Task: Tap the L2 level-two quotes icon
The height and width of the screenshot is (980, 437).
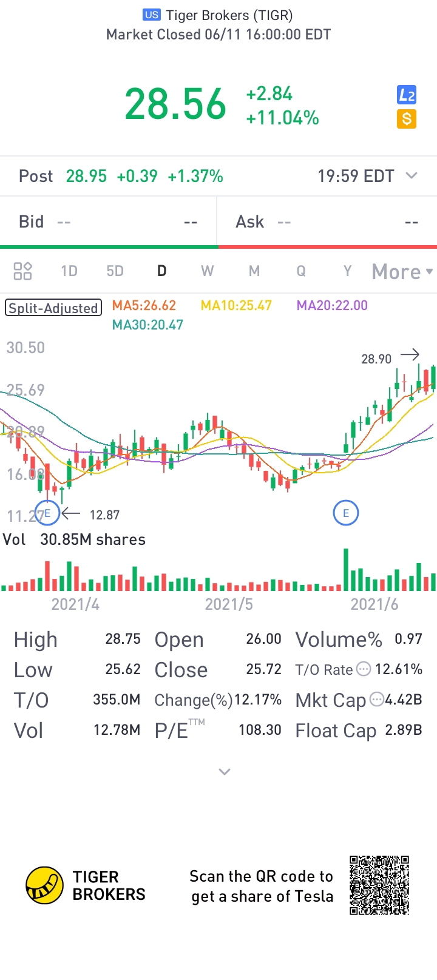Action: pyautogui.click(x=407, y=95)
